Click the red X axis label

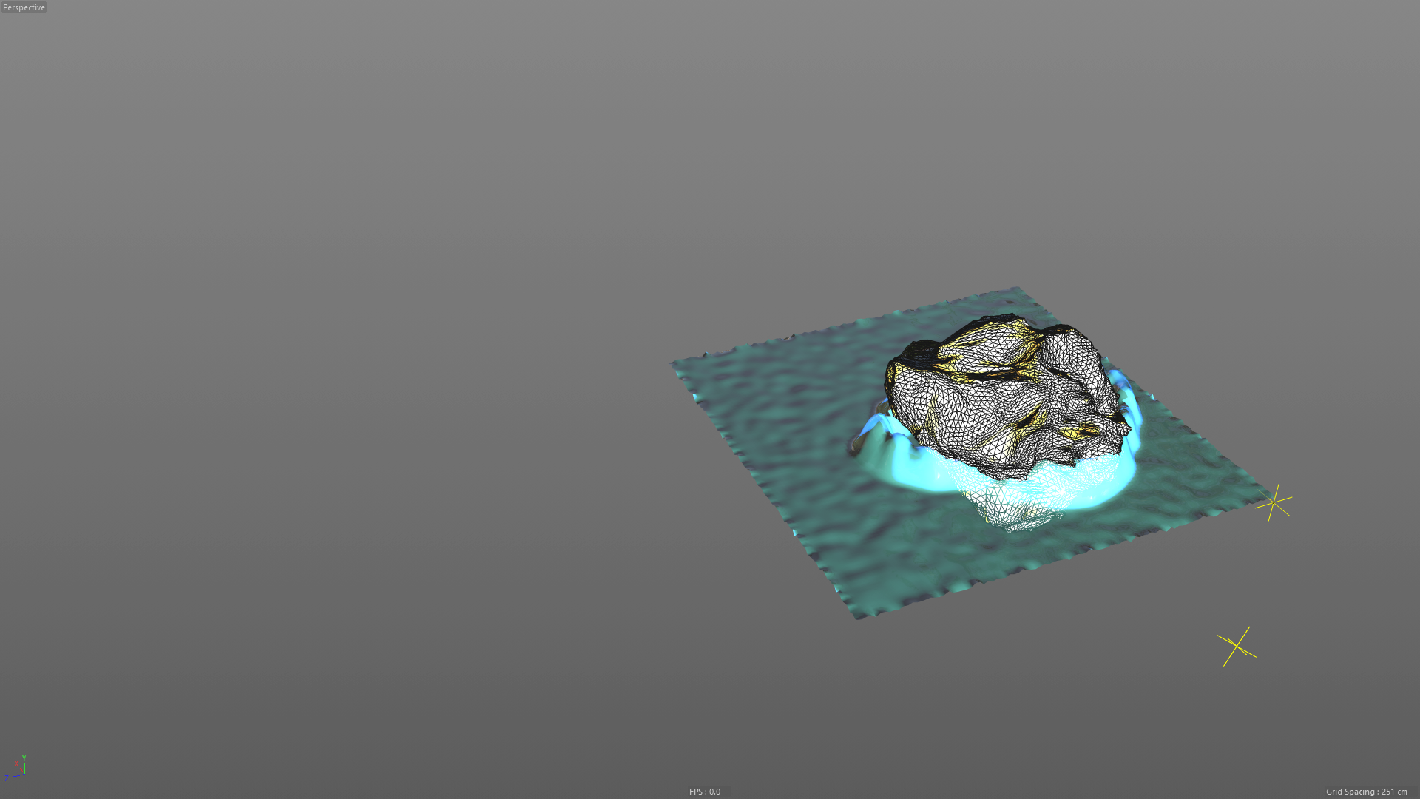16,763
